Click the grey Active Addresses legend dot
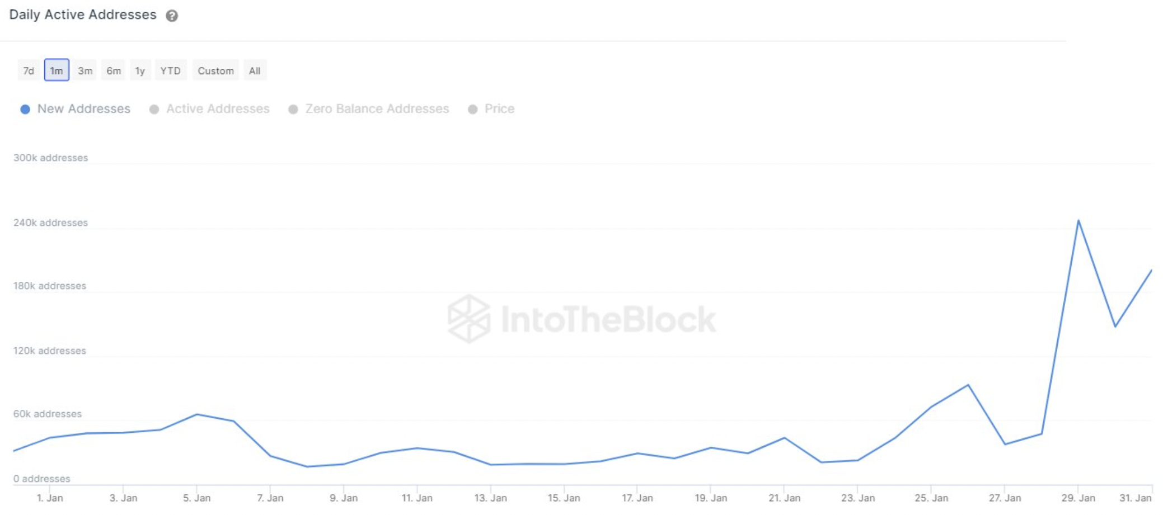1163x515 pixels. coord(154,109)
